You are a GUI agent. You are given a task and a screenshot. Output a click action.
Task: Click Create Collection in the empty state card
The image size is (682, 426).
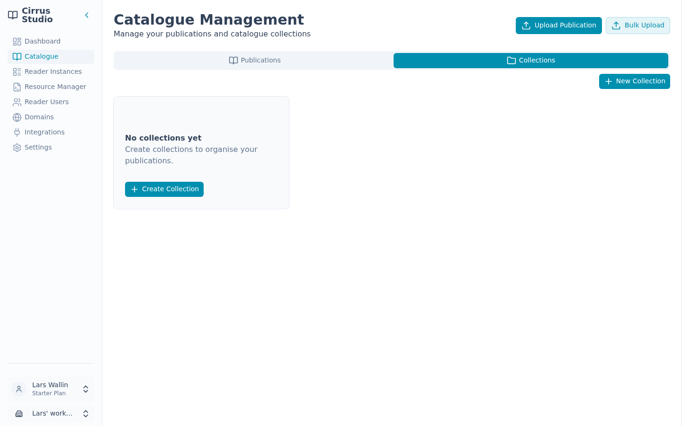point(164,189)
